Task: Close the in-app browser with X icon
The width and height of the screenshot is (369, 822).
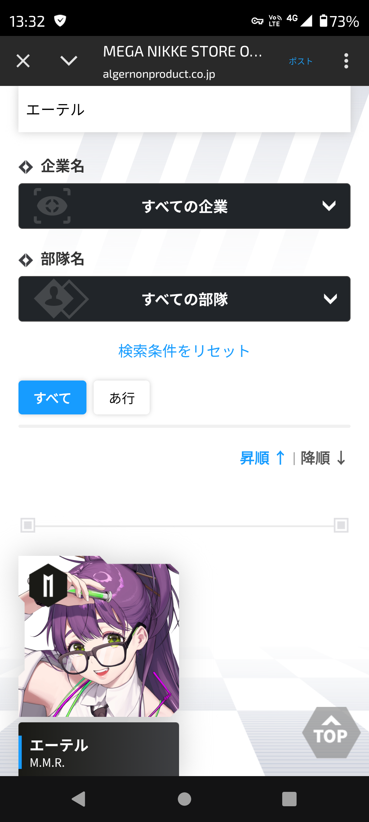Action: [x=23, y=61]
